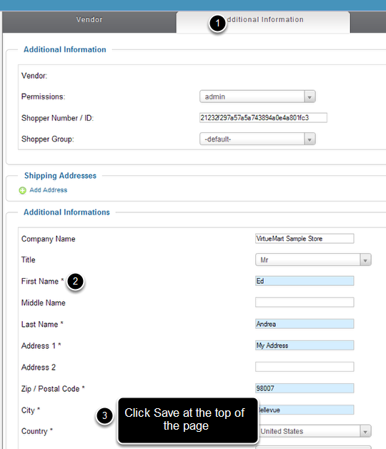Click the step 1 marker badge

click(x=217, y=23)
